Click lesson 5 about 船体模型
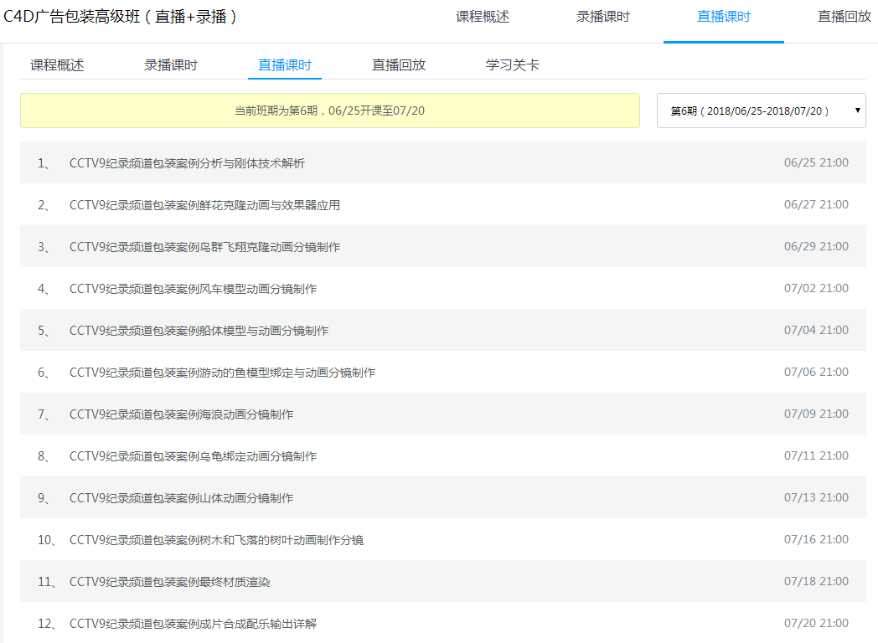878x643 pixels. point(199,331)
